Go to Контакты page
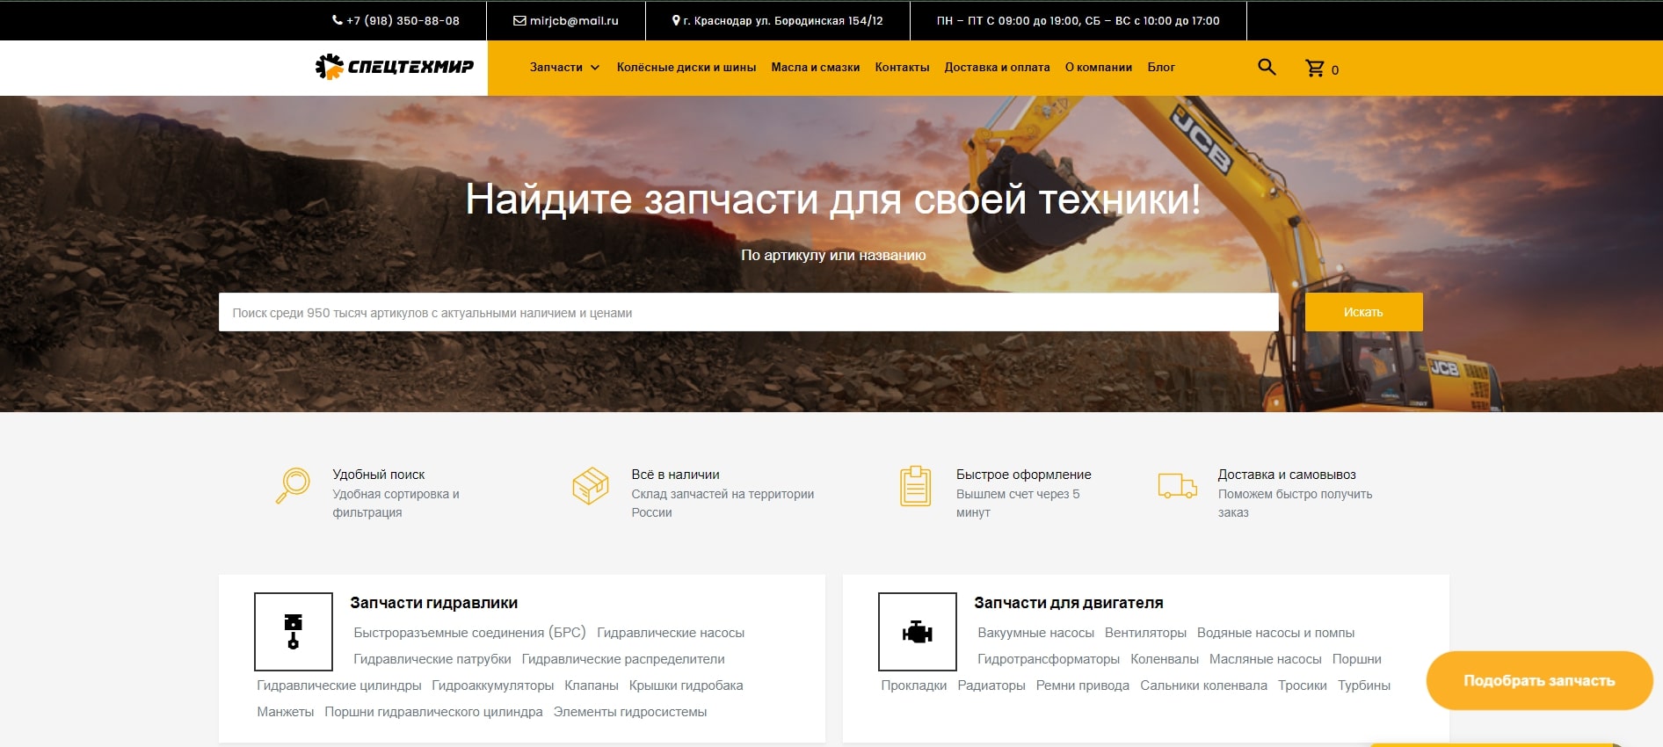 point(902,67)
